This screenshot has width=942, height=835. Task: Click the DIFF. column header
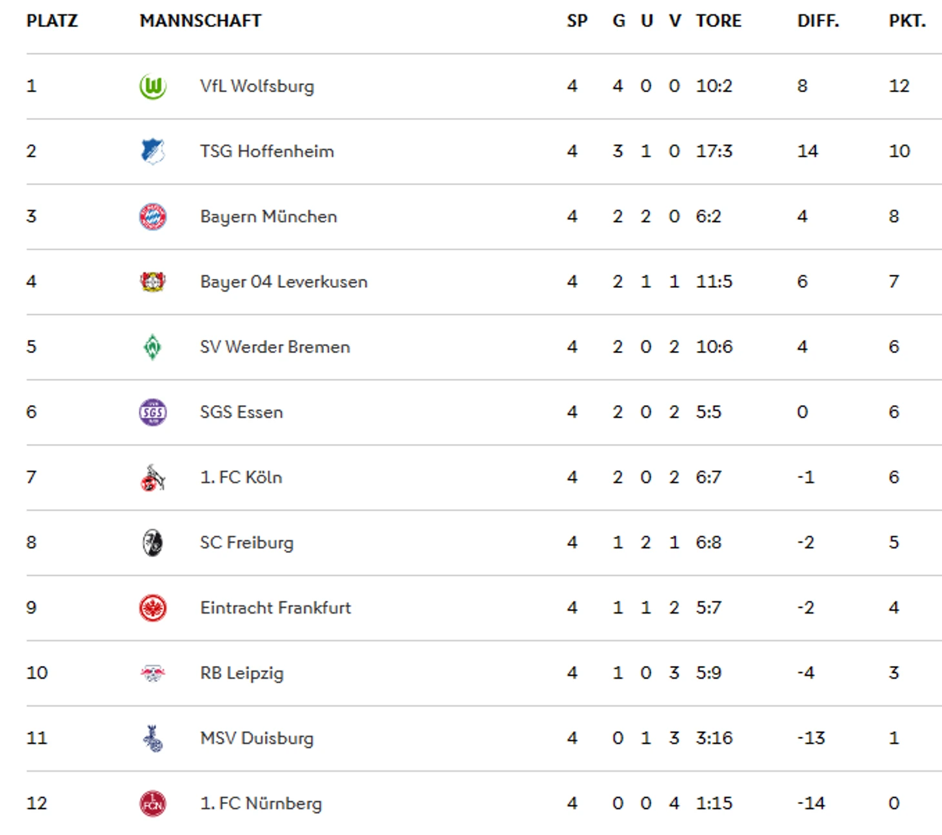point(818,21)
